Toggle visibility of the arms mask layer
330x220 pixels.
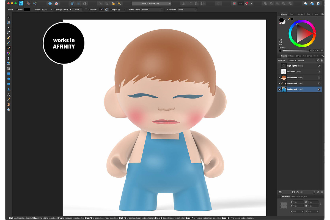pos(319,83)
